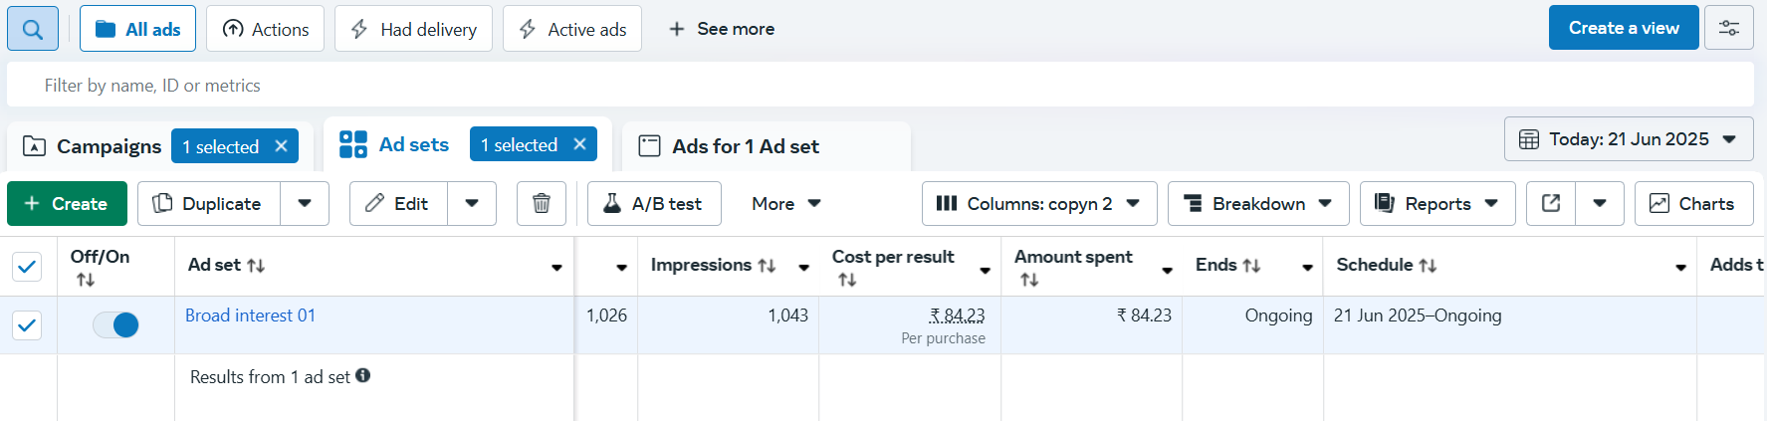Open the Broad interest 01 ad set link
This screenshot has height=421, width=1767.
pos(250,316)
